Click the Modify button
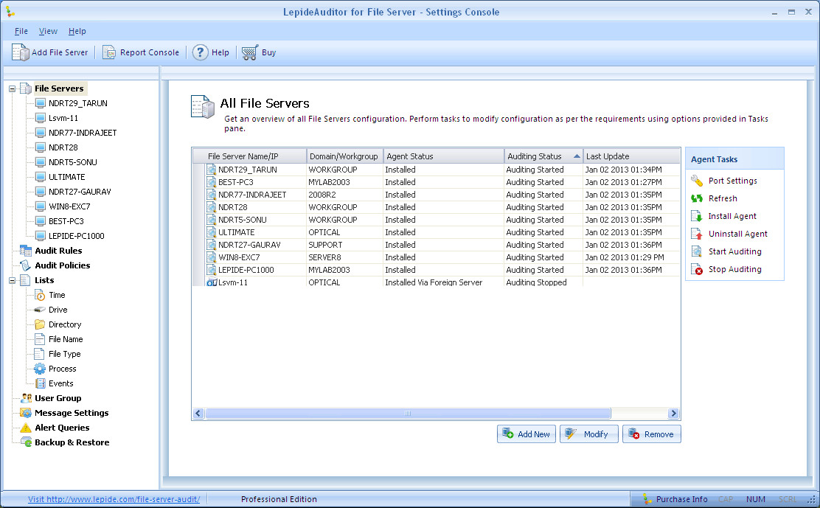This screenshot has width=820, height=508. pos(589,434)
